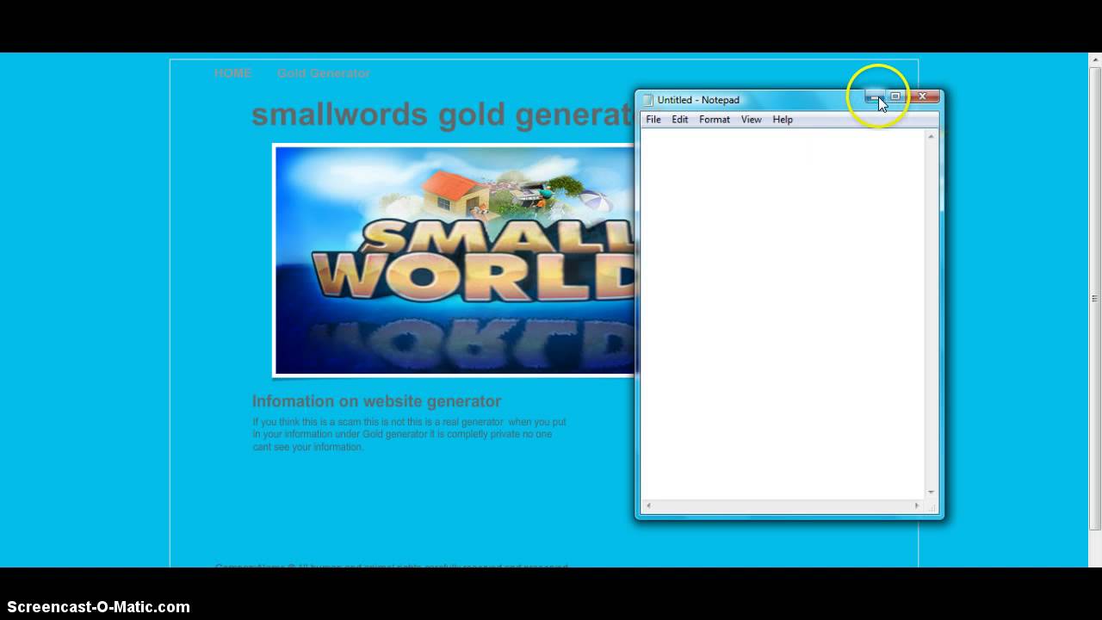Click inside the Notepad text area
The width and height of the screenshot is (1102, 620).
tap(783, 313)
